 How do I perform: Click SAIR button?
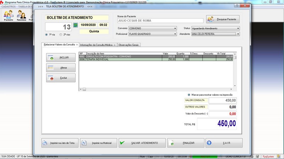click(224, 143)
